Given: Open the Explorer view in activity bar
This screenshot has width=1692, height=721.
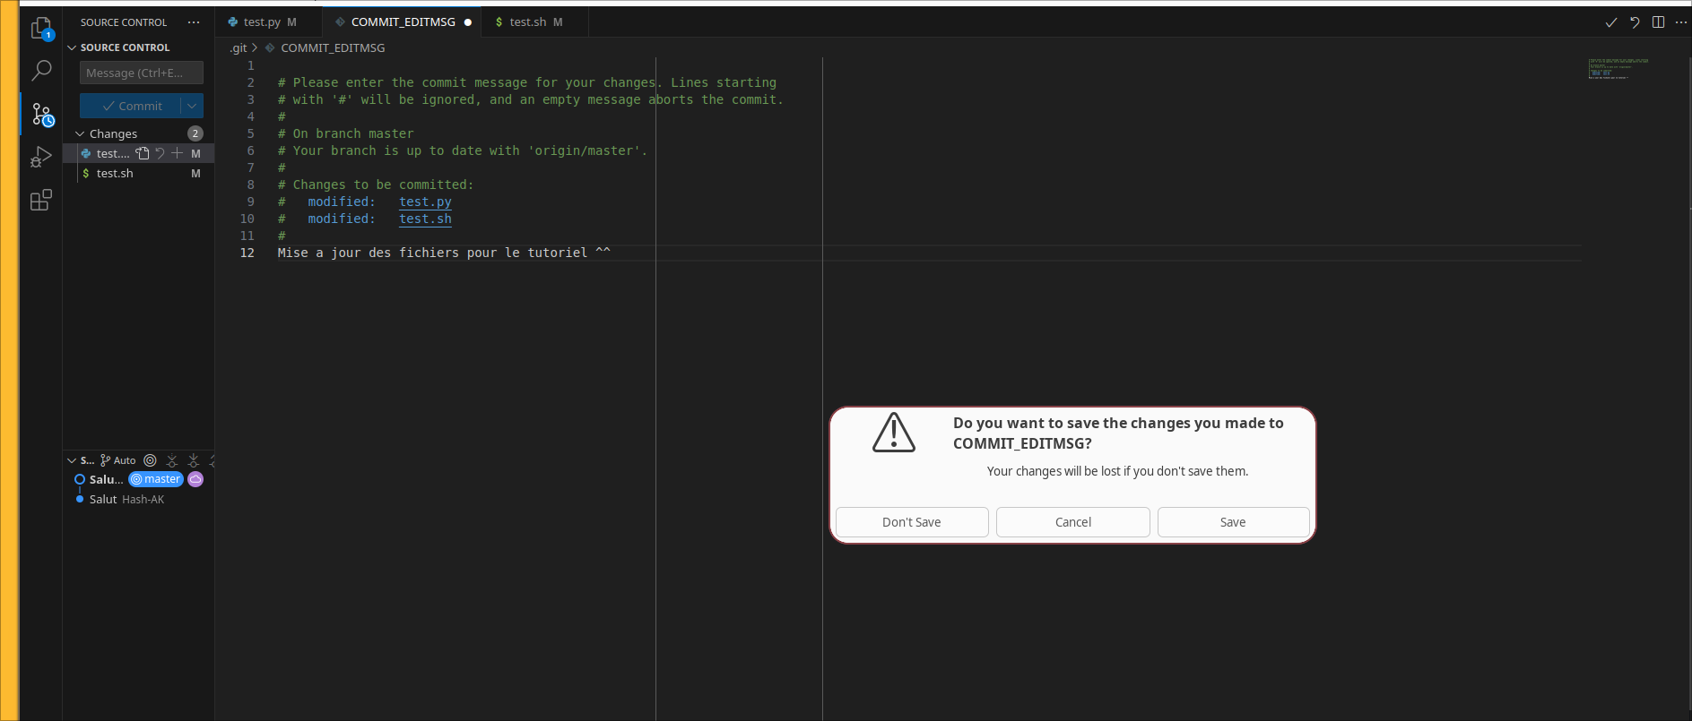Looking at the screenshot, I should point(41,29).
